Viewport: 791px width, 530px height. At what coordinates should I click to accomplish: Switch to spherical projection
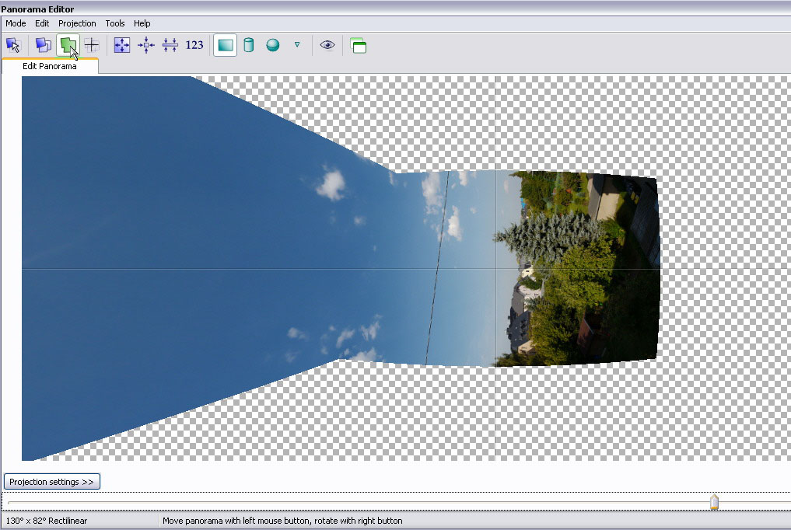[273, 45]
